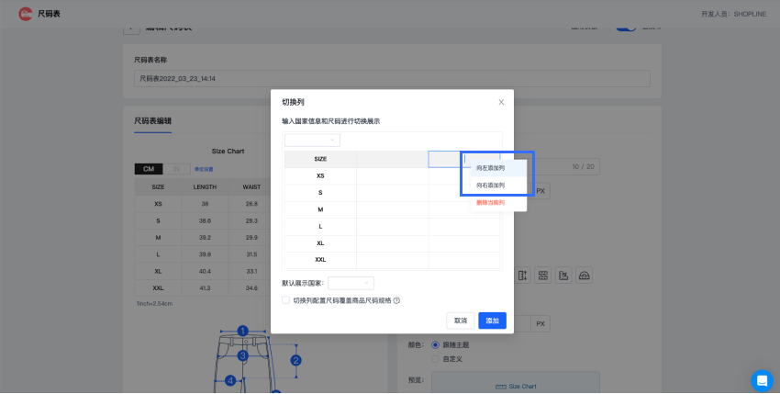Select the 自定义 color radio option
This screenshot has width=780, height=394.
point(435,358)
